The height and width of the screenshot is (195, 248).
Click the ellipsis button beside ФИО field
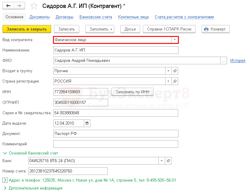point(224,61)
